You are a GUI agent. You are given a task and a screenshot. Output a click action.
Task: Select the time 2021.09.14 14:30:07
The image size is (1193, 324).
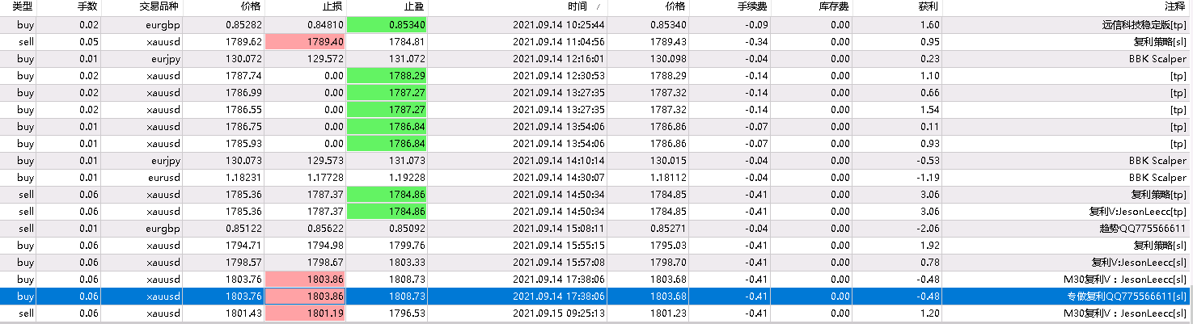tap(559, 177)
